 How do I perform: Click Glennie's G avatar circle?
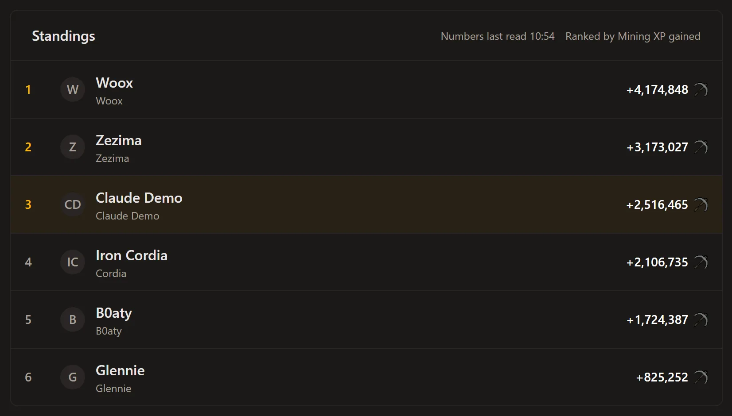point(73,377)
